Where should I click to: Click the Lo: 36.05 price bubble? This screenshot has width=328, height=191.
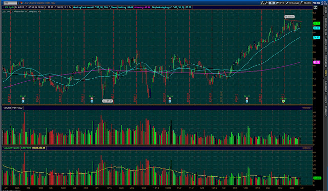click(x=108, y=101)
